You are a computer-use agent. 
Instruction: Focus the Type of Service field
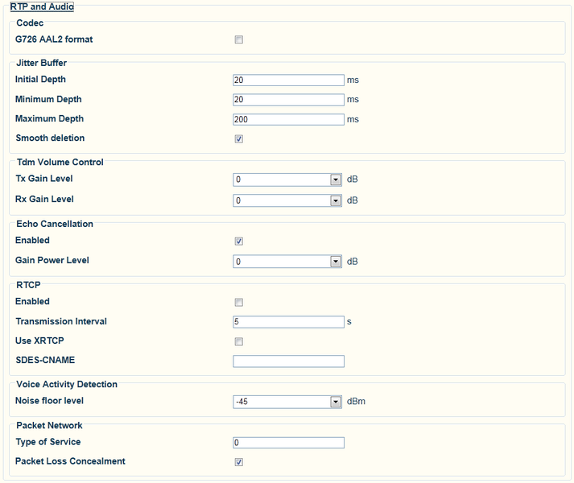point(288,443)
